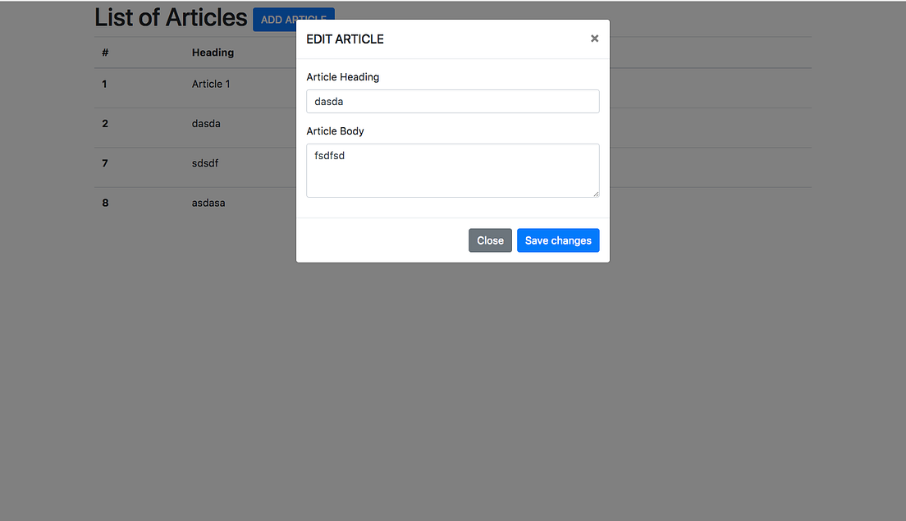This screenshot has width=906, height=521.
Task: Click the 'Heading' column header
Action: [x=213, y=52]
